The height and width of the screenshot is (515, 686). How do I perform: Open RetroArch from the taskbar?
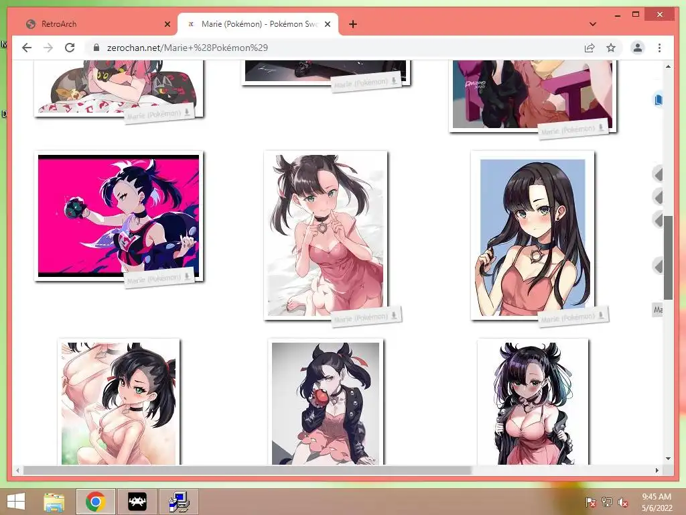(x=137, y=502)
